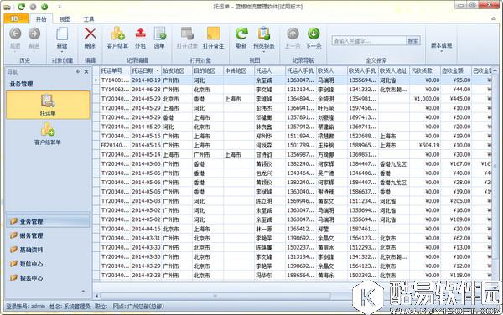Select the row dated 2014-08-19

[293, 80]
